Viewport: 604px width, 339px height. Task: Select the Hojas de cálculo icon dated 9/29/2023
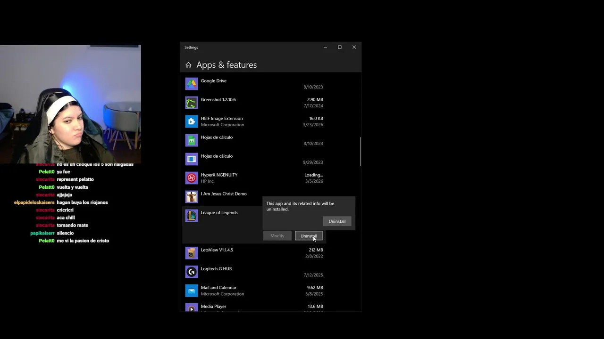(x=191, y=159)
